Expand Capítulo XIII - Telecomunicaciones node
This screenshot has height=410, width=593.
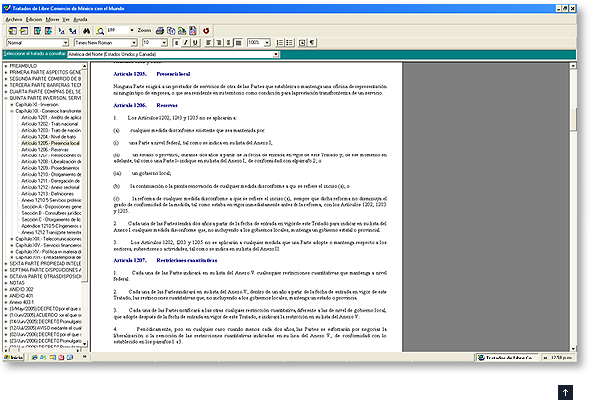[x=12, y=239]
